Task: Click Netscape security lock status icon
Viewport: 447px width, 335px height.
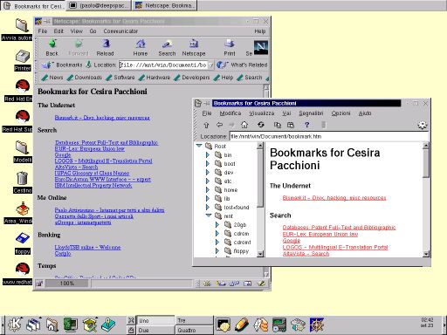Action: pos(39,284)
